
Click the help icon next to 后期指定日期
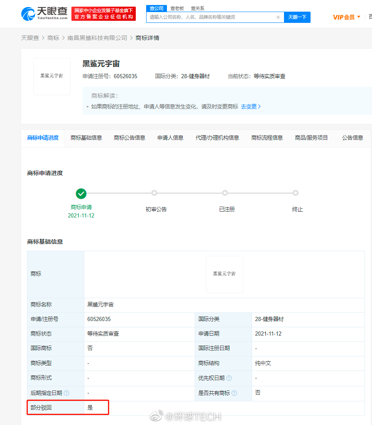point(66,393)
